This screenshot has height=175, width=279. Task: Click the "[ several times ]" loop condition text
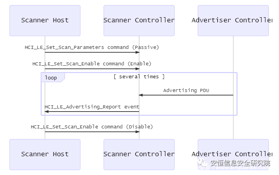pos(139,77)
